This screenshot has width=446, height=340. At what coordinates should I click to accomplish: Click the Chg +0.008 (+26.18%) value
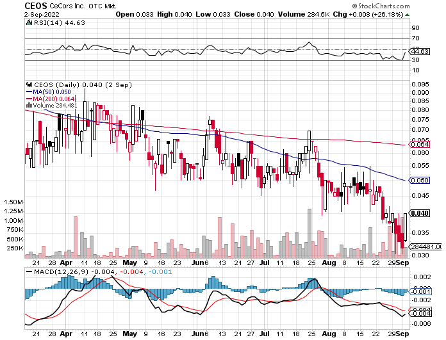click(368, 14)
